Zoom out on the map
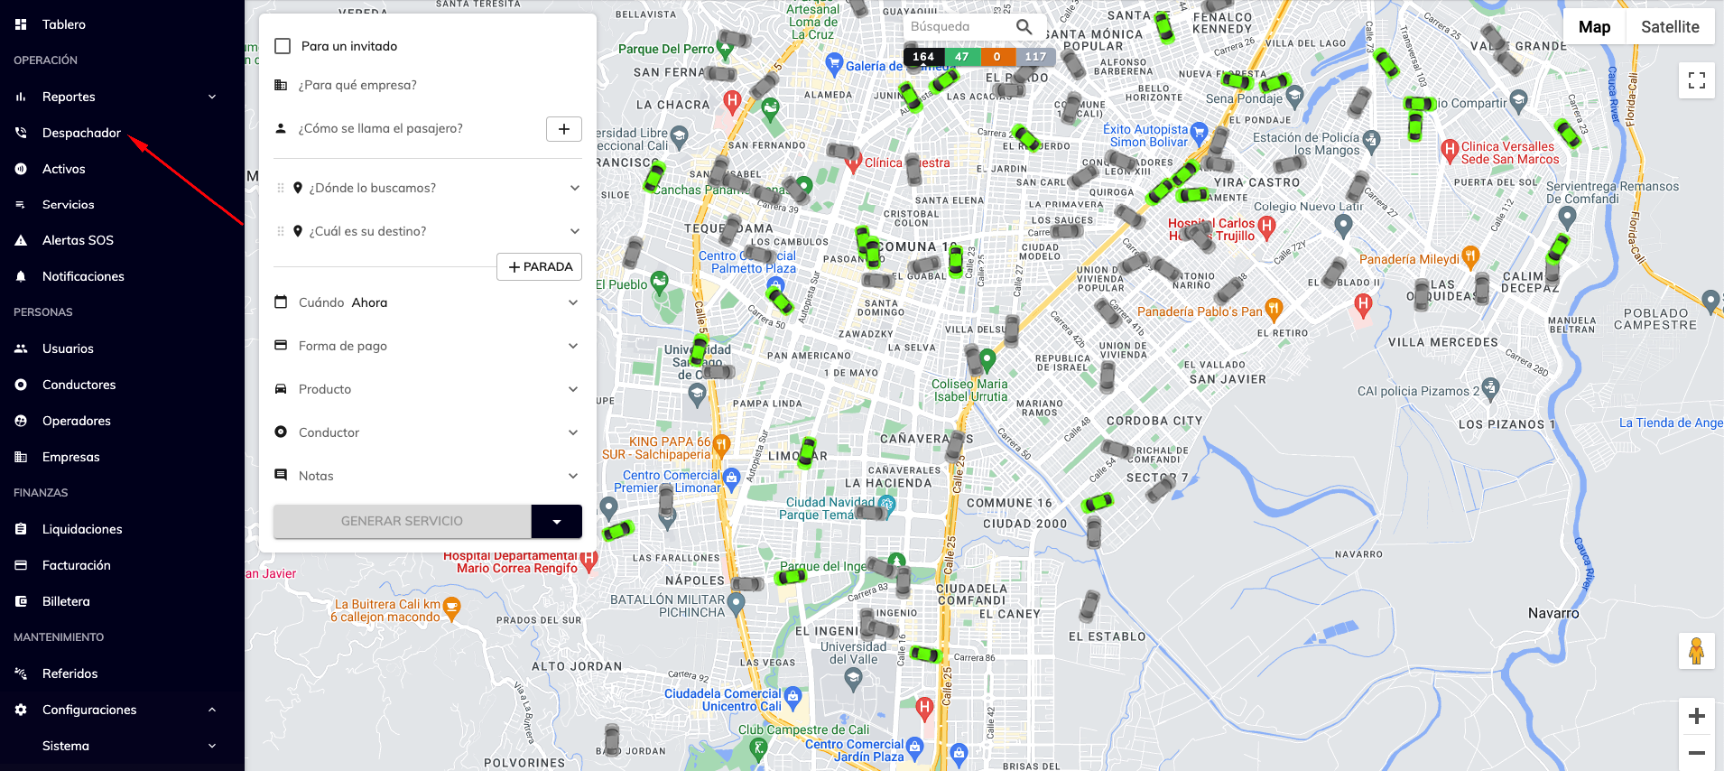This screenshot has width=1724, height=771. coord(1697,753)
